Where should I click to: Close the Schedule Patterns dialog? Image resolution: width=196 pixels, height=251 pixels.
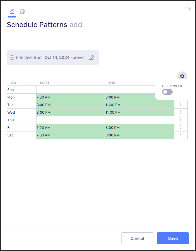pyautogui.click(x=189, y=9)
